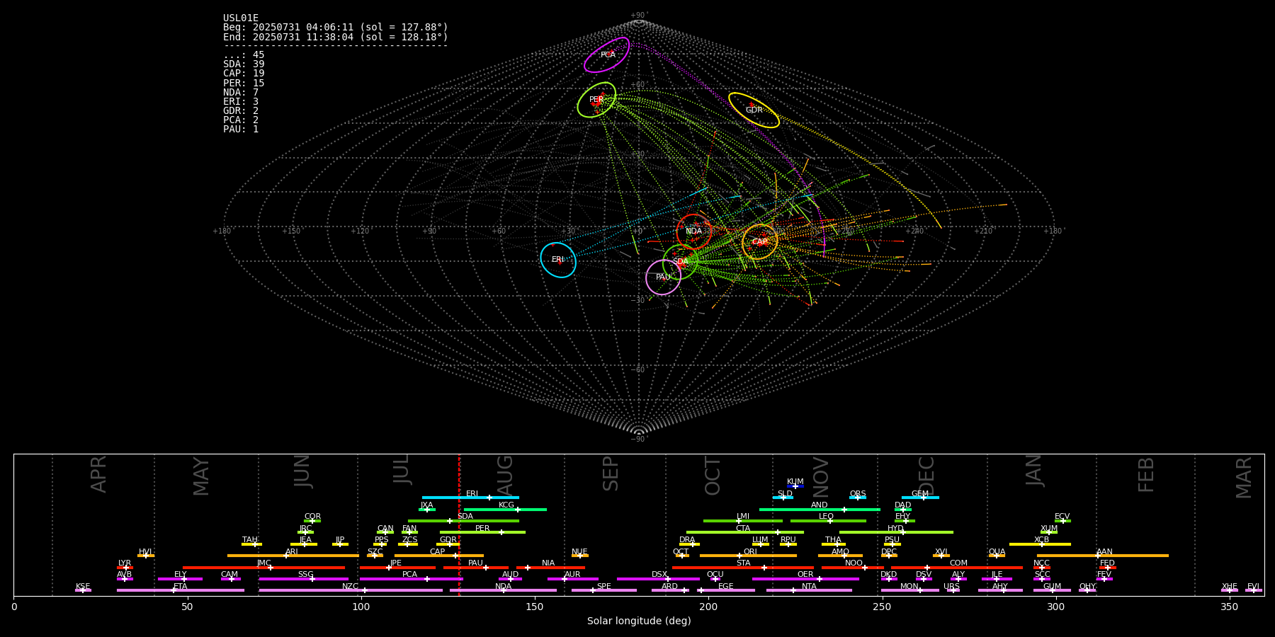Viewport: 1275px width, 637px height.
Task: Select the NDA pink bar in timeline
Action: tap(503, 590)
